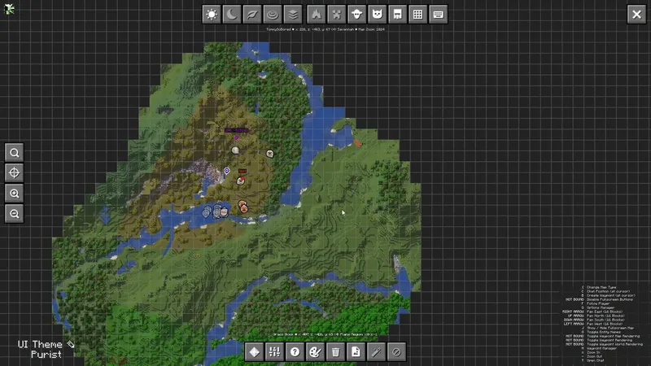Click 'Toggle Entity Names' in keybinding list

coord(604,332)
